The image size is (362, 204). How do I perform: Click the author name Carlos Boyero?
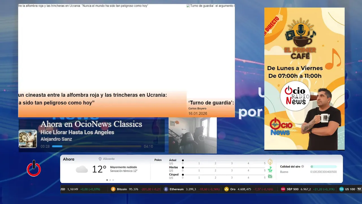197,109
